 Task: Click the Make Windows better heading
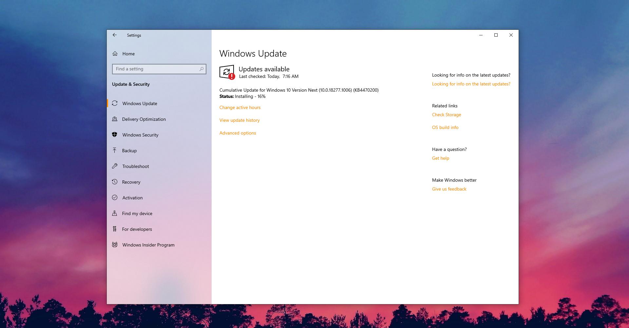pos(454,180)
